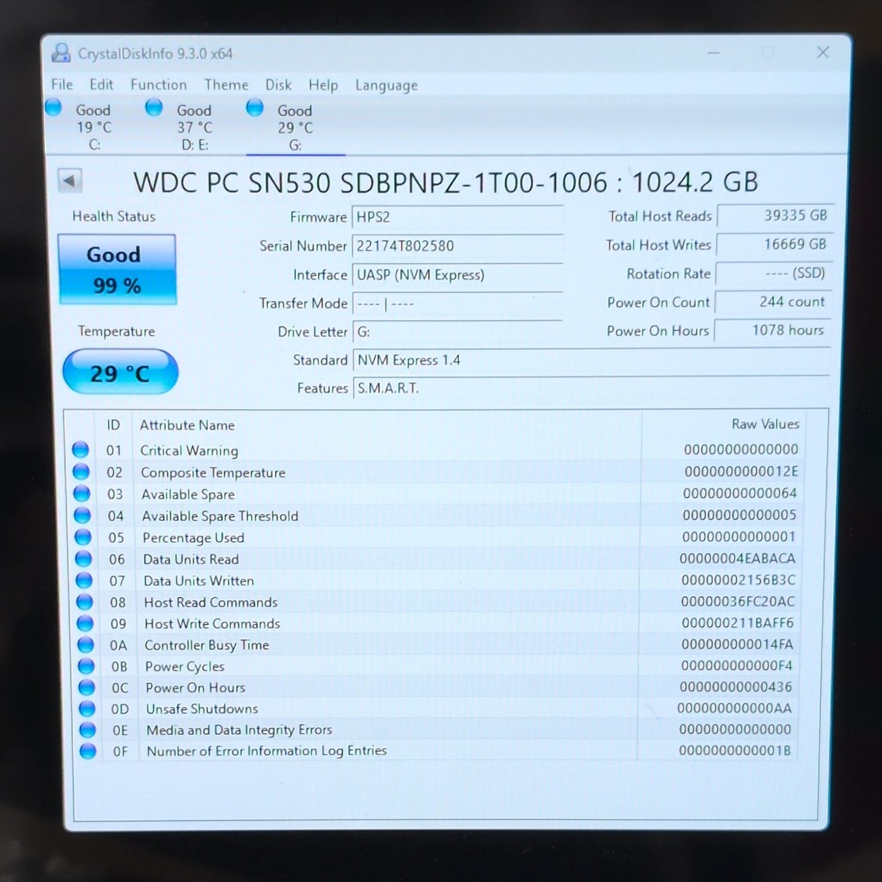Click status orb beside Power On Hours attribute
Viewport: 882px width, 882px height.
(87, 687)
